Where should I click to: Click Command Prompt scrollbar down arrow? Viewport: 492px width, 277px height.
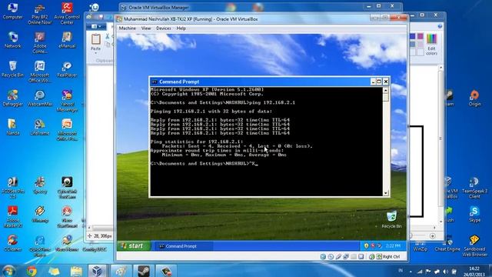(386, 193)
